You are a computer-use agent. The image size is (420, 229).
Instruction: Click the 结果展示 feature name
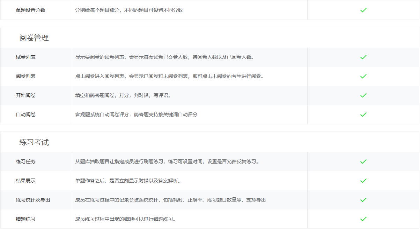[x=25, y=181]
